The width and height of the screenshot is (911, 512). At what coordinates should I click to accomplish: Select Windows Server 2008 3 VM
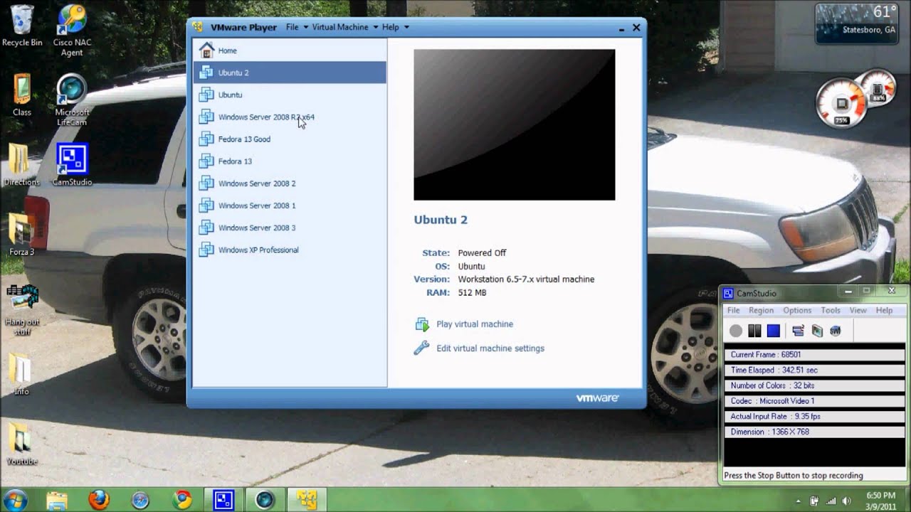click(290, 228)
